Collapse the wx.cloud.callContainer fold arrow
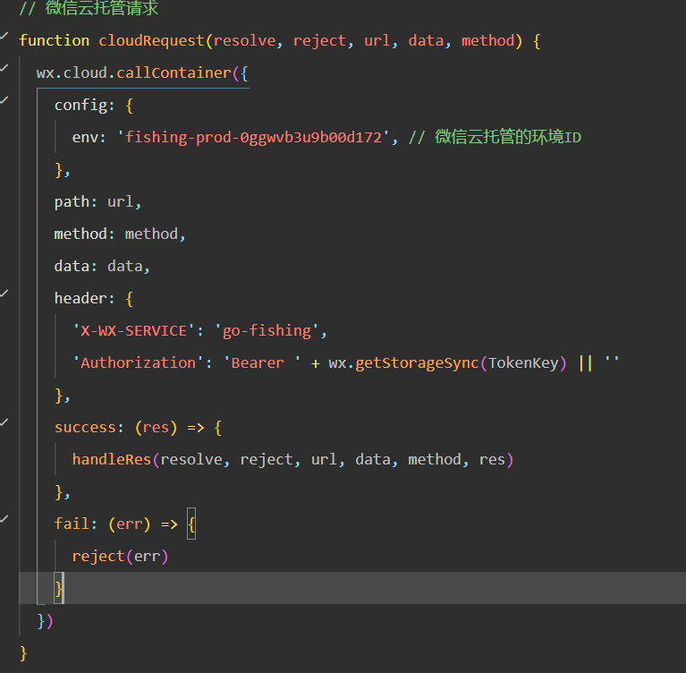Viewport: 686px width, 673px height. [x=4, y=68]
